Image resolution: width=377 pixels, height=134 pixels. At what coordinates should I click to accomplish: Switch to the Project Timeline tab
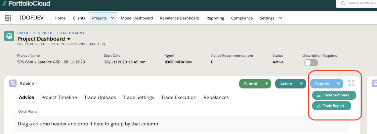pyautogui.click(x=59, y=97)
